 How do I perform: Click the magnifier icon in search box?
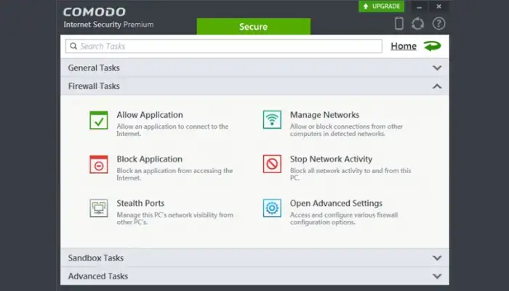[73, 46]
